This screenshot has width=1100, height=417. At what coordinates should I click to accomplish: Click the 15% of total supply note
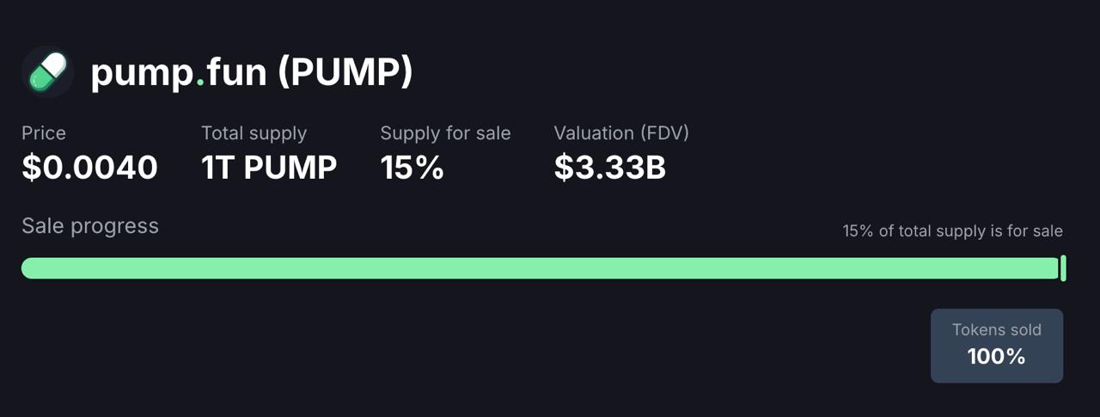tap(953, 231)
